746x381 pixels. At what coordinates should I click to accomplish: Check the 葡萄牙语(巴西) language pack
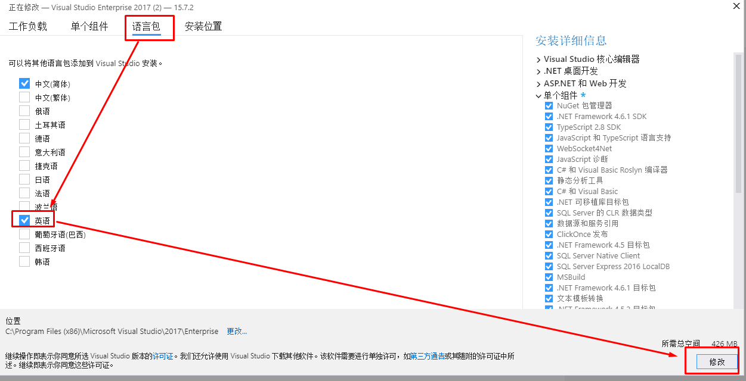click(x=24, y=234)
